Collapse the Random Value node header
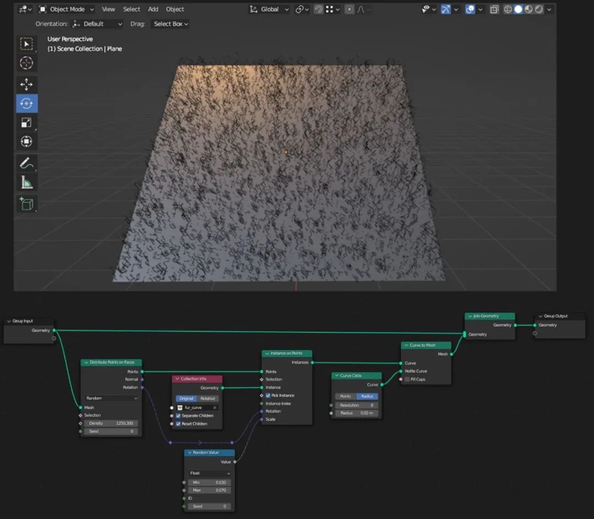The height and width of the screenshot is (519, 594). coord(190,452)
